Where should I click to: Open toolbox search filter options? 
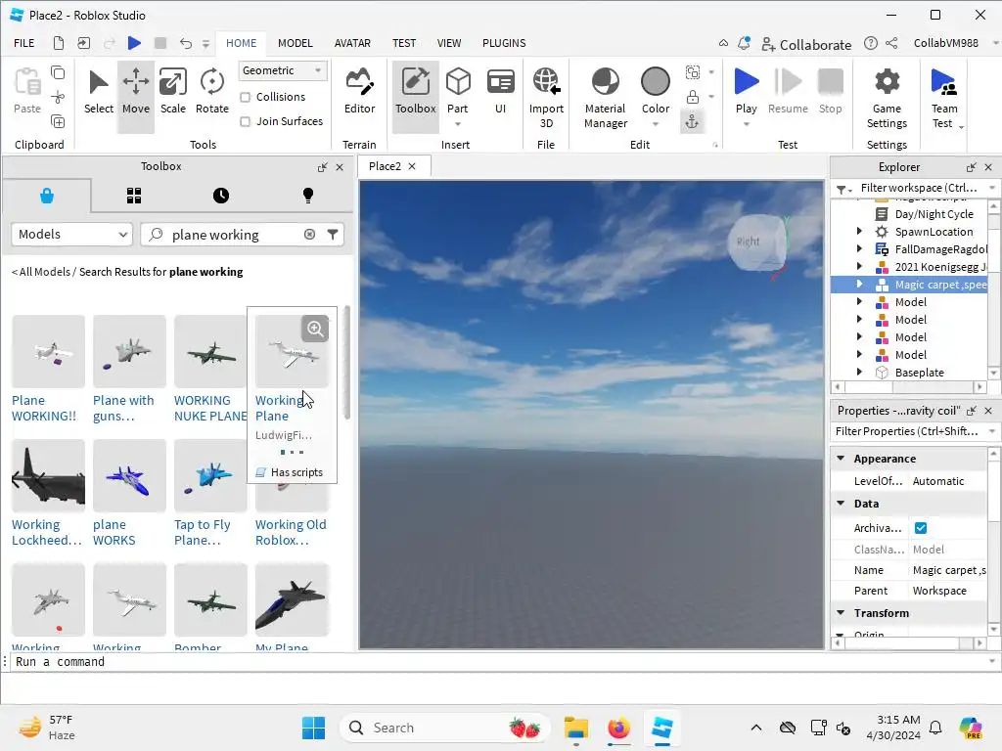pyautogui.click(x=333, y=235)
